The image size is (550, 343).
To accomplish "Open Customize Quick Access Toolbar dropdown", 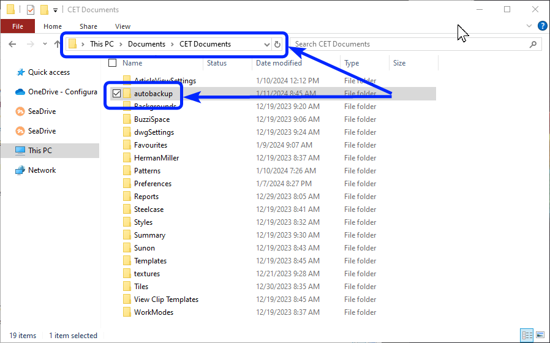I will point(55,10).
